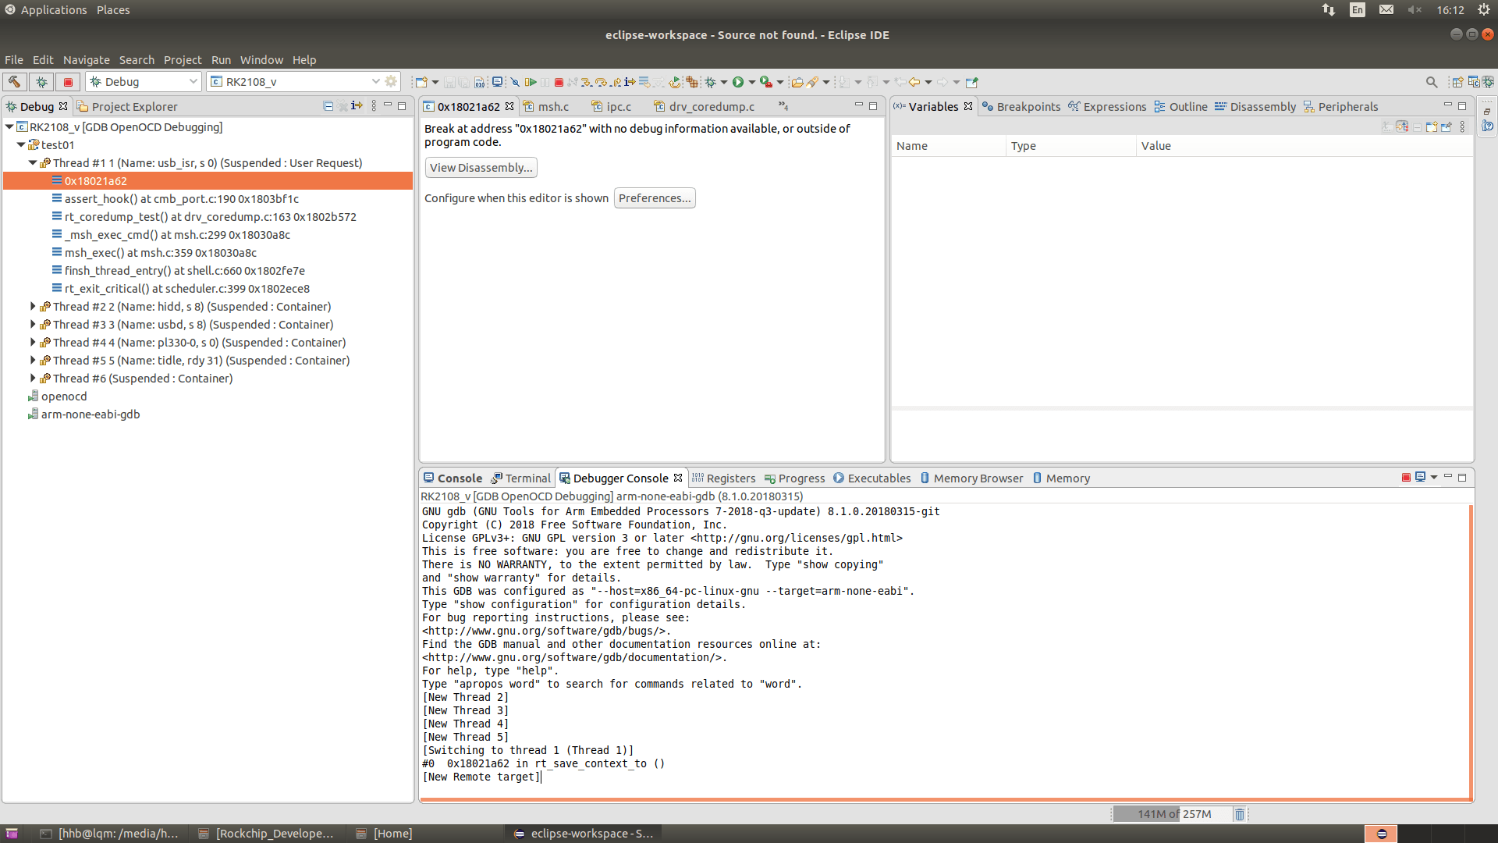Switch to the Breakpoints tab

pos(1021,106)
